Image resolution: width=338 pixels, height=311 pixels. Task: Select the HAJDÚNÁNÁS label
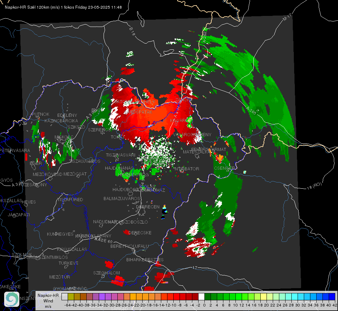pos(119,168)
